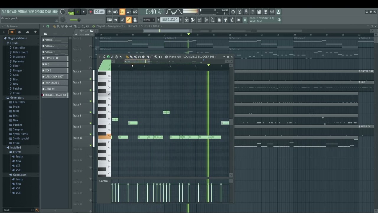Open the (none) snap selector dropdown

pyautogui.click(x=149, y=20)
